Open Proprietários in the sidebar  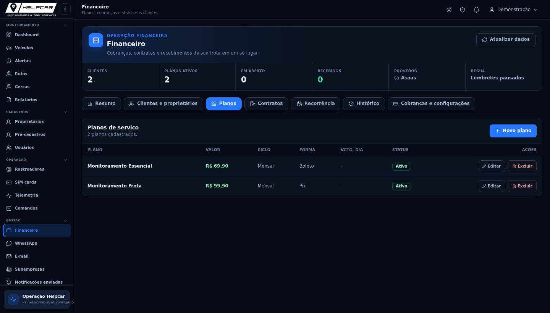37,121
